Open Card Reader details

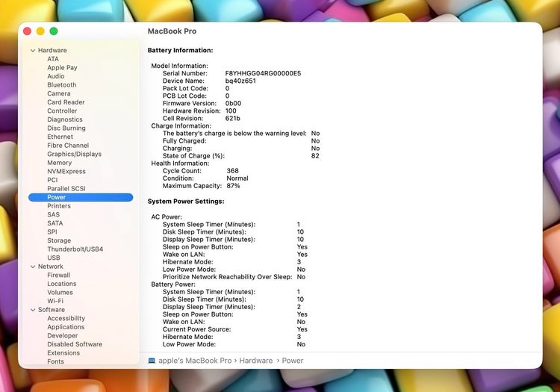(x=66, y=102)
